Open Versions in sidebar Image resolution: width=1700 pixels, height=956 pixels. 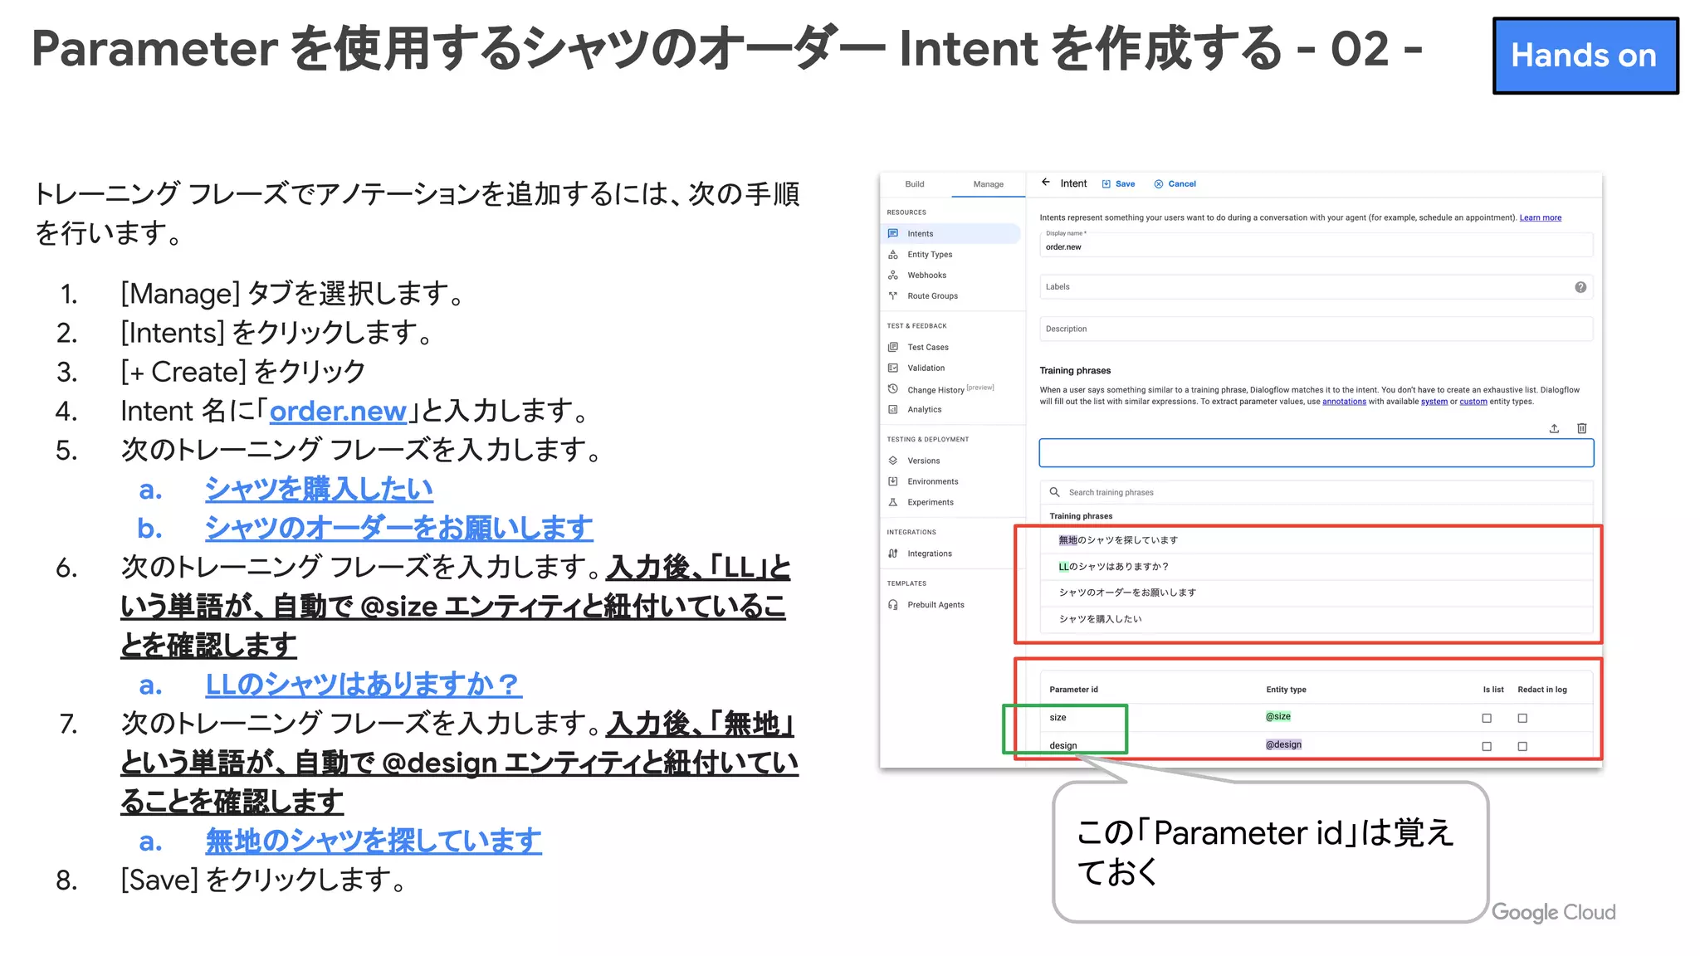(923, 461)
